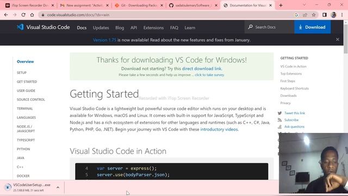348x196 pixels.
Task: Click the share page icon in address bar
Action: click(x=305, y=15)
